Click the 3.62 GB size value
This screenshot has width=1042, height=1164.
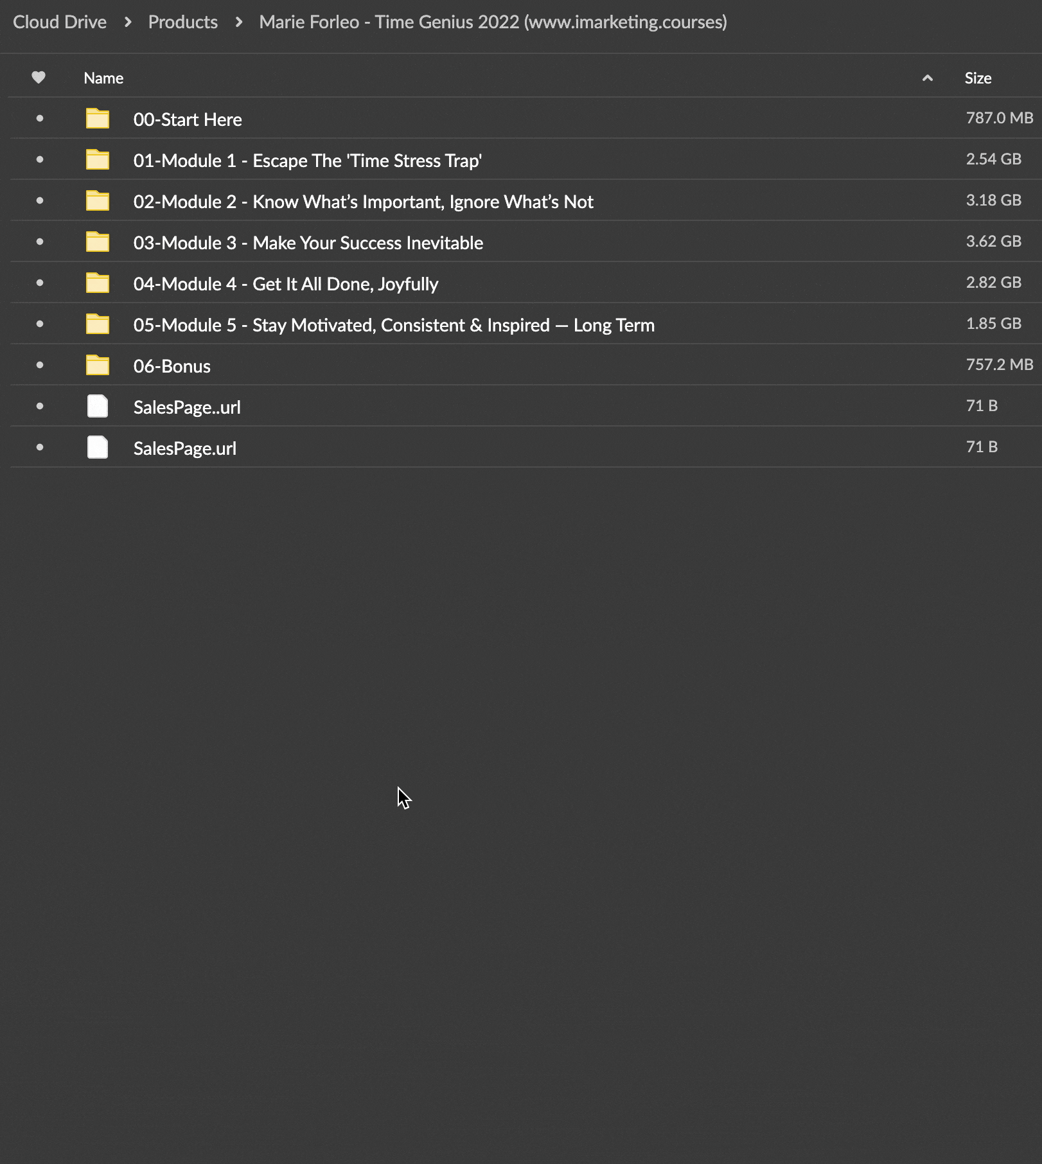coord(994,242)
